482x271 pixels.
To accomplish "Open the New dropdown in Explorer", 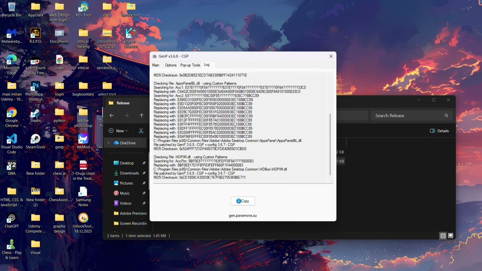I will (x=118, y=131).
